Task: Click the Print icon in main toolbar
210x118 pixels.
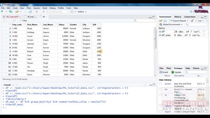Action: pos(36,12)
